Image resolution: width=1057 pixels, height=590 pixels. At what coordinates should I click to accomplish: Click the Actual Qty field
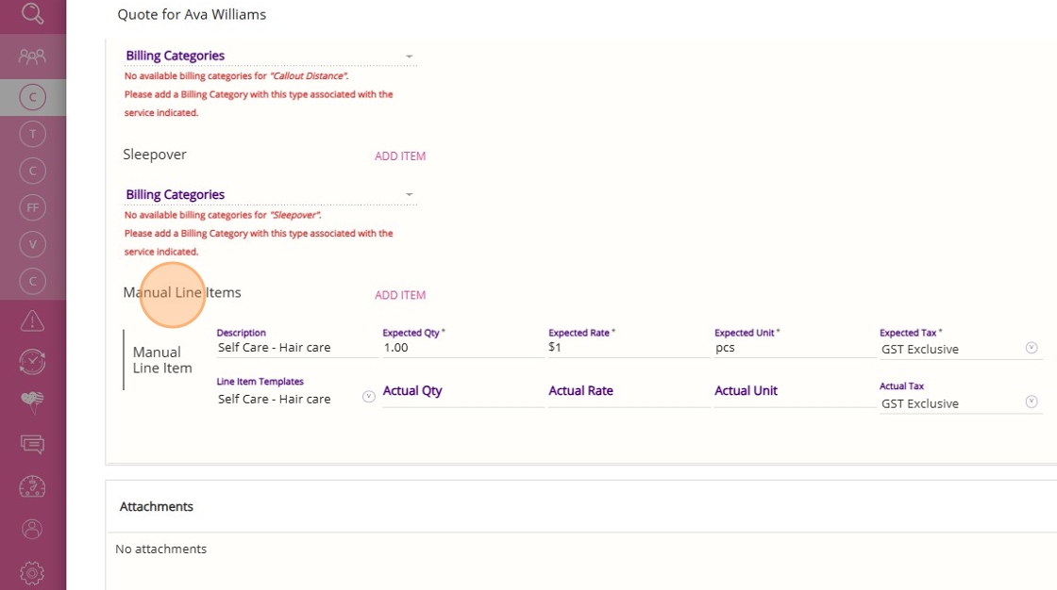click(x=462, y=391)
